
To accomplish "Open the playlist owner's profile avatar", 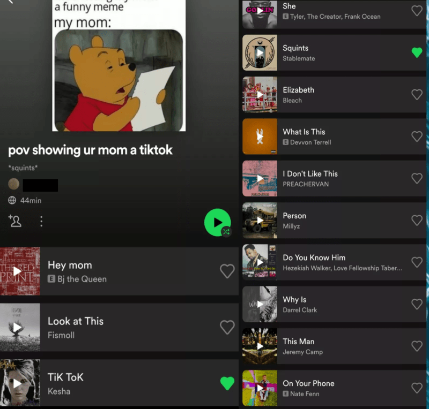I will [14, 184].
